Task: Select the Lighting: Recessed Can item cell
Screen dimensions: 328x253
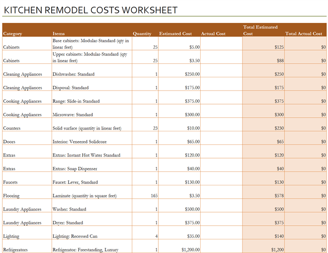Action: [x=75, y=236]
